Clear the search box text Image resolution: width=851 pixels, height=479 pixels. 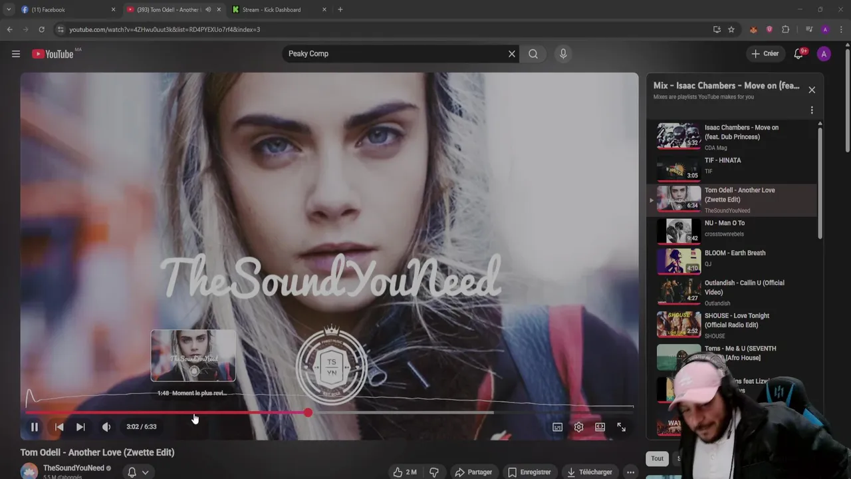(512, 54)
